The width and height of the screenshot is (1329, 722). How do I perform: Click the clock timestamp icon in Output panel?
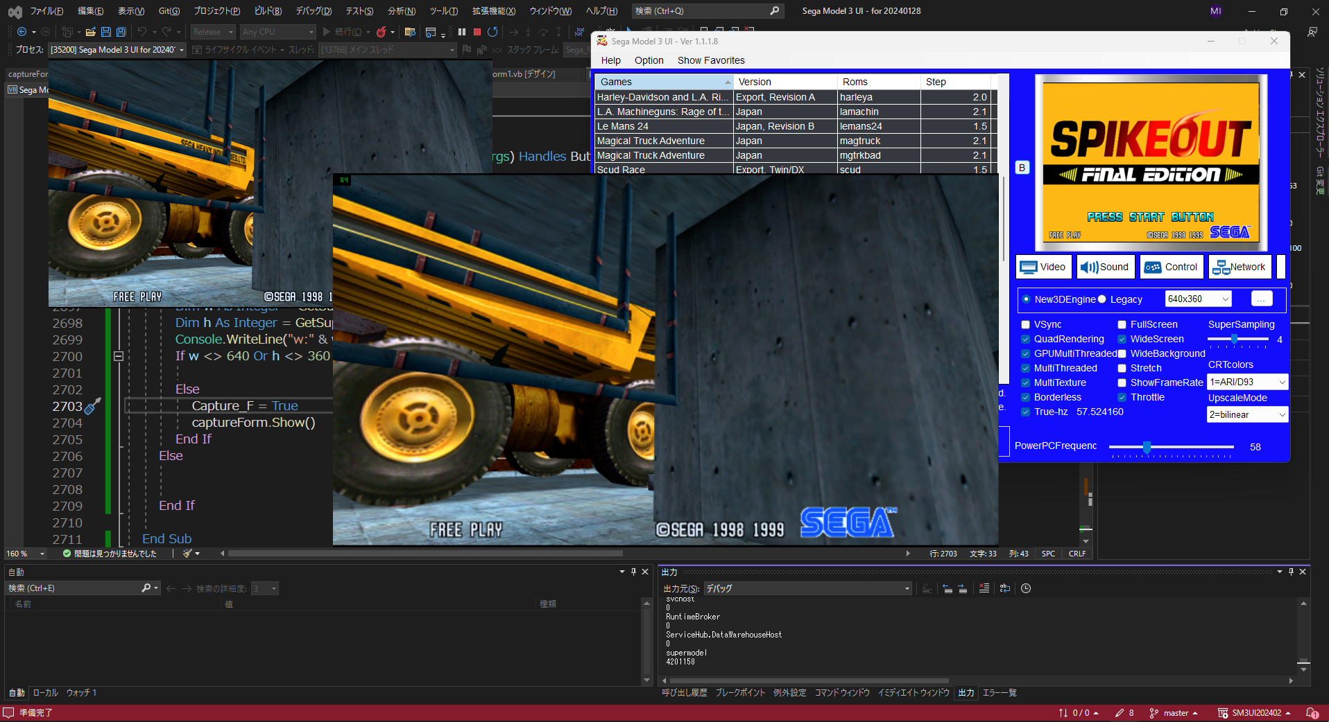click(x=1026, y=588)
